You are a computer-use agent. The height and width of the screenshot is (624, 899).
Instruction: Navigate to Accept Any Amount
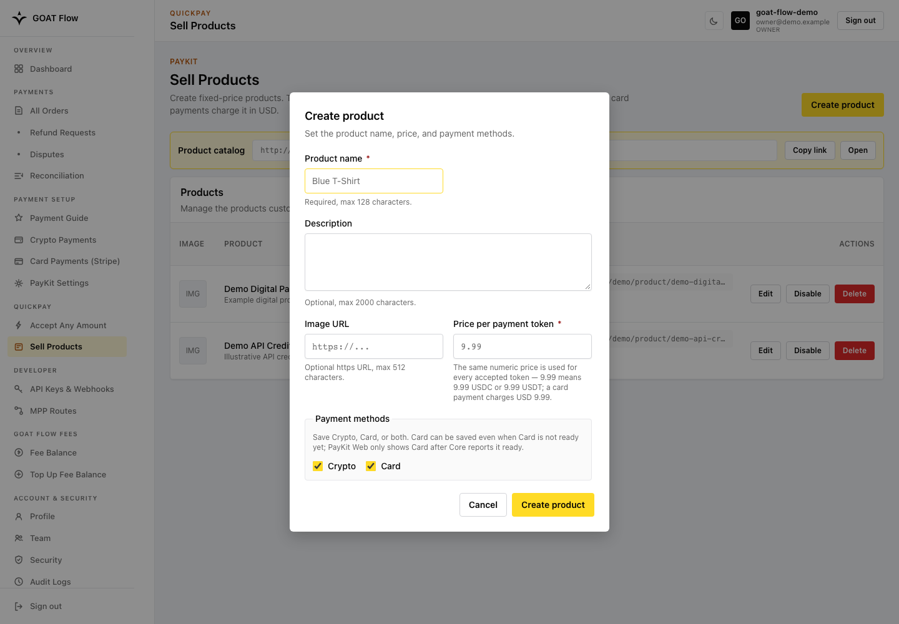[x=67, y=326]
